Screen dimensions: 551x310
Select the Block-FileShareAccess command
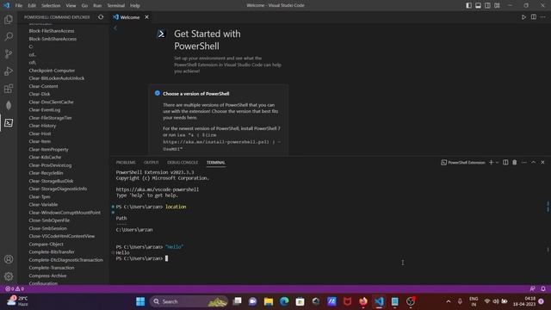click(x=52, y=31)
